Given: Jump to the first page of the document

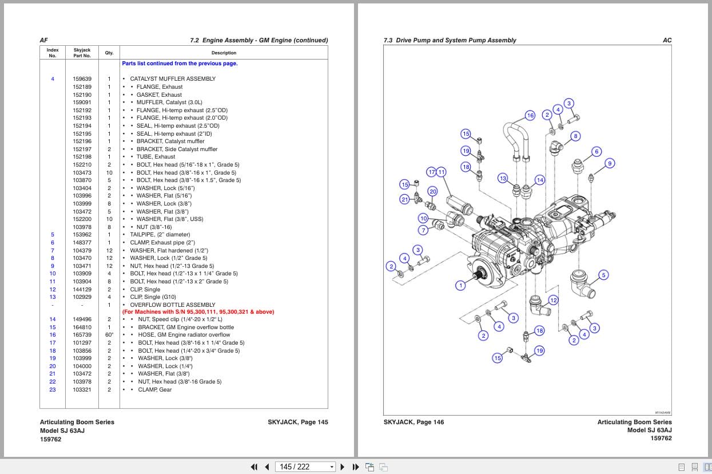Looking at the screenshot, I should [255, 467].
